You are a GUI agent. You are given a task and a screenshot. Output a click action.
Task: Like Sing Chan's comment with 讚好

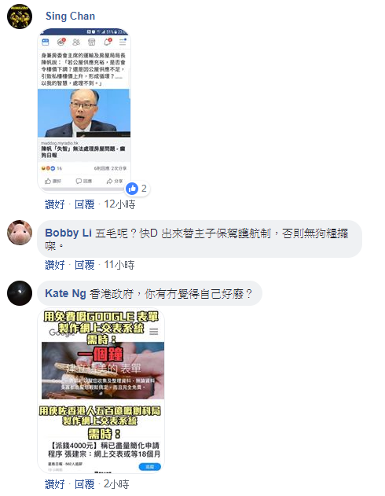point(55,204)
